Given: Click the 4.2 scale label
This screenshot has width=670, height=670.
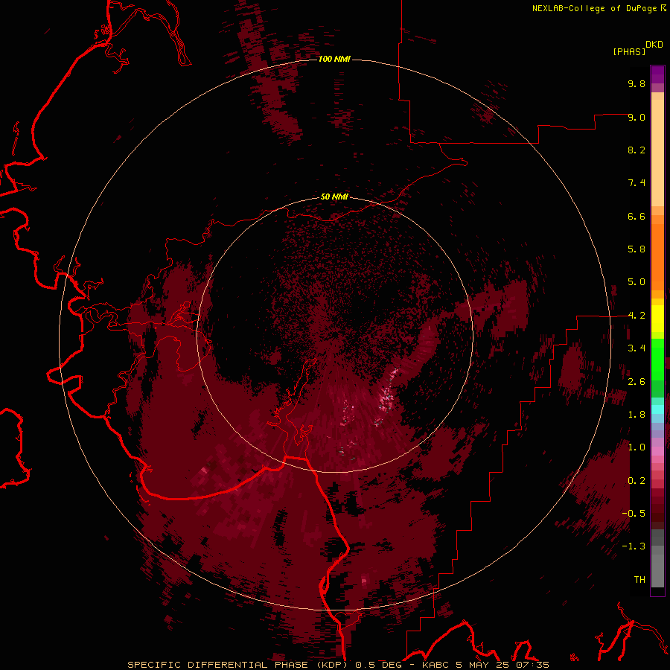Looking at the screenshot, I should click(636, 316).
